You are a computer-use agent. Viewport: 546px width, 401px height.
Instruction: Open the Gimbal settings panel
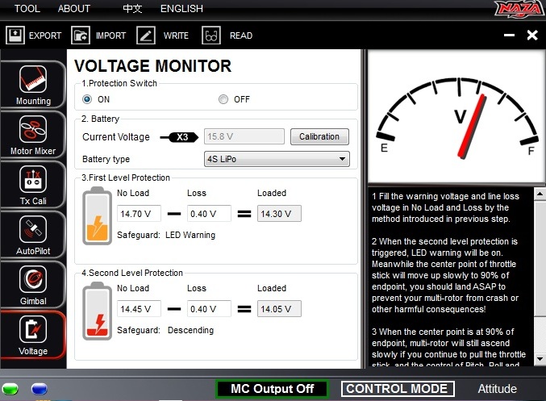[32, 284]
